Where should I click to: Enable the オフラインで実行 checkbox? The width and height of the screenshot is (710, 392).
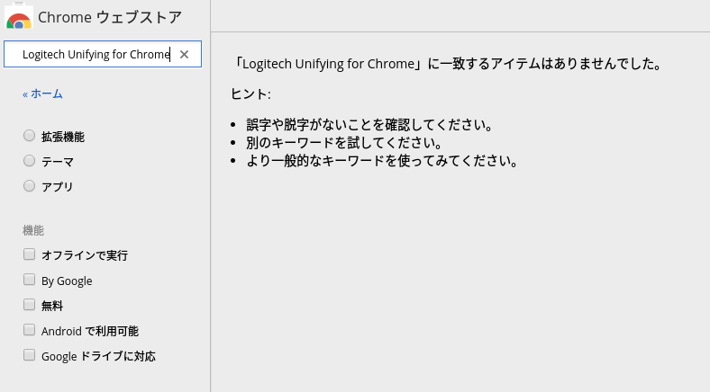point(30,254)
